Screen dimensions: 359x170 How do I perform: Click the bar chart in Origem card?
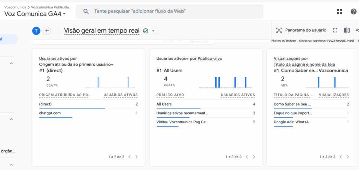point(108,82)
